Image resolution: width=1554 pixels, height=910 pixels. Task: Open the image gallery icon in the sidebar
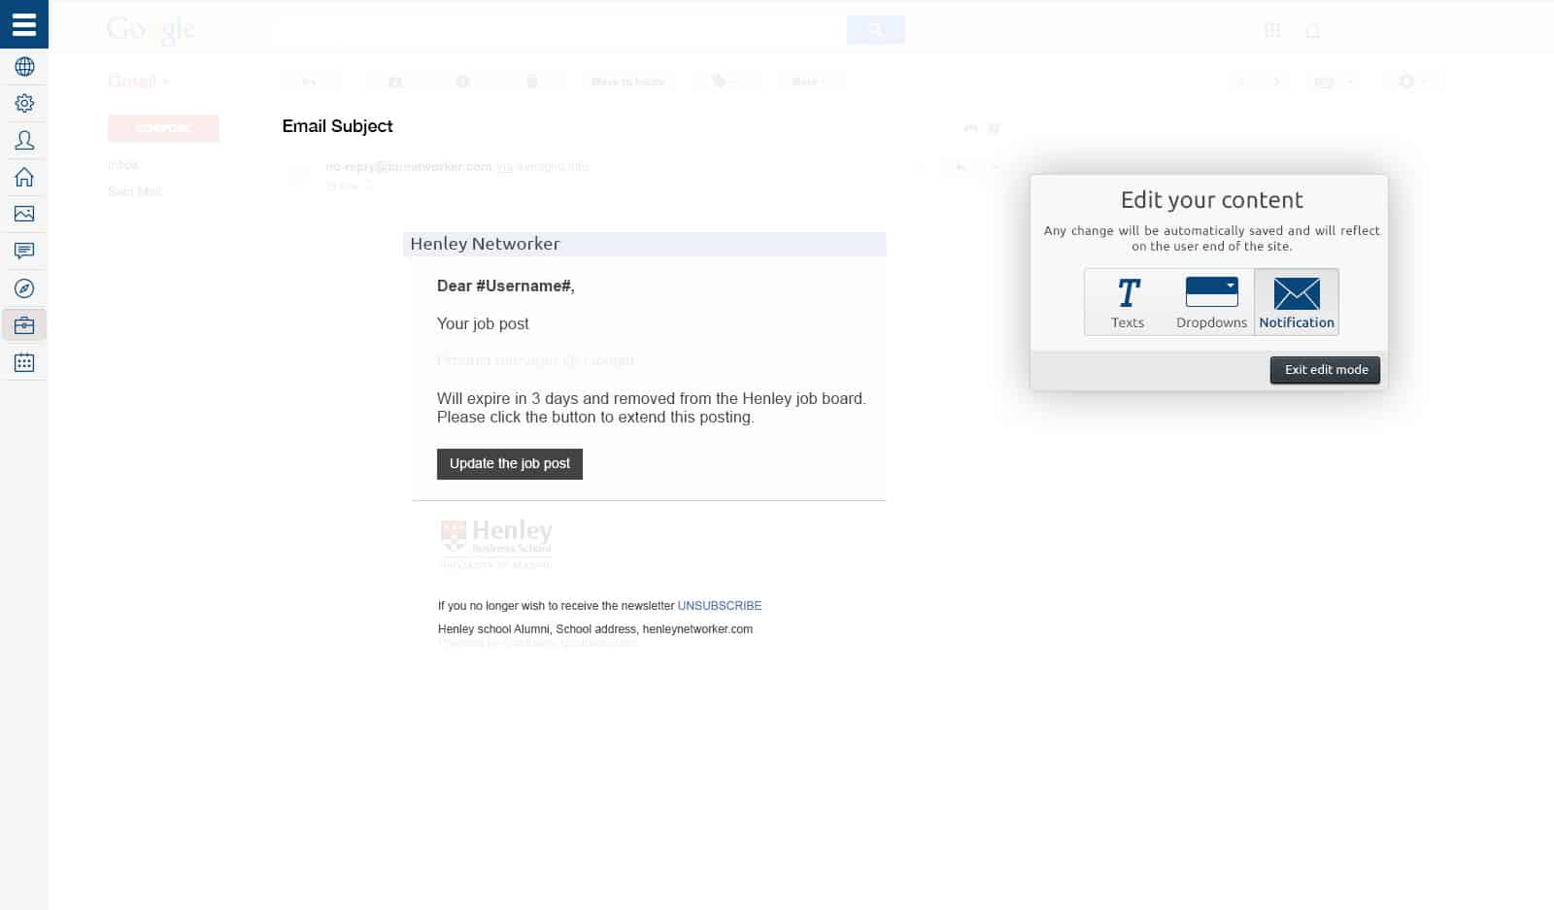(x=24, y=214)
